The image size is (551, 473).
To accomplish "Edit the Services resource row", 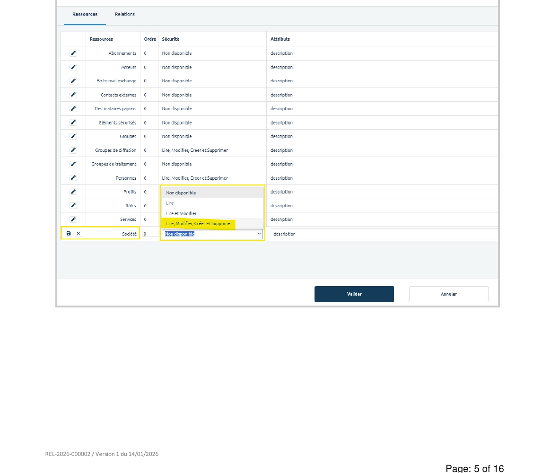I will pyautogui.click(x=73, y=219).
